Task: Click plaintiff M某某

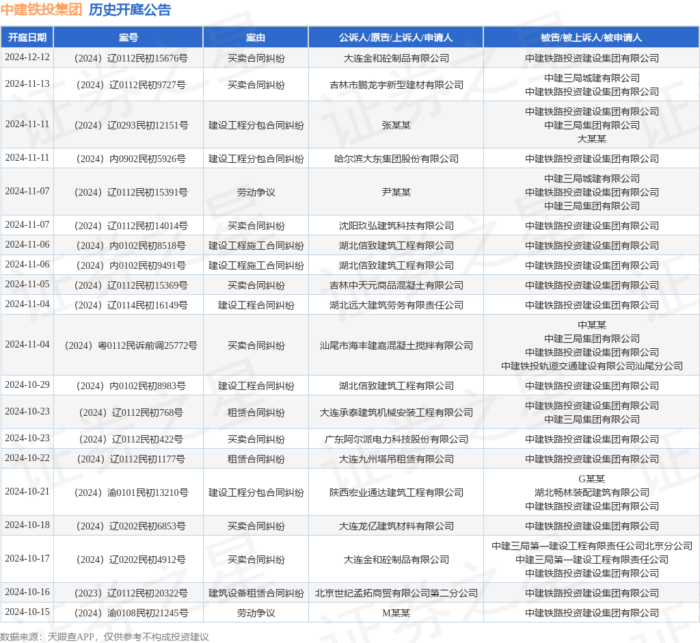Action: click(x=396, y=613)
